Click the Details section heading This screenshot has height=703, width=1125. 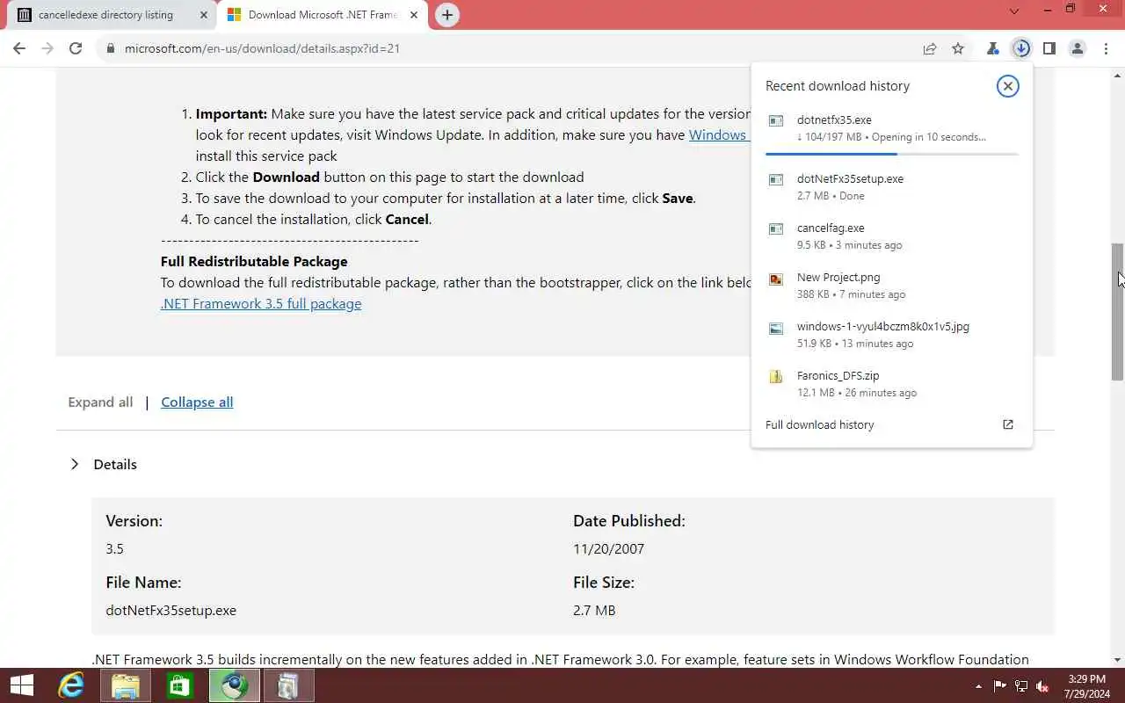[x=115, y=464]
